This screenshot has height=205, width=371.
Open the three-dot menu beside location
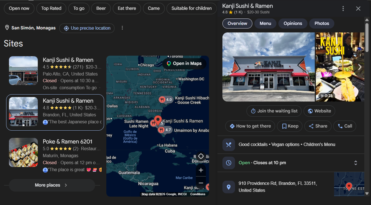pos(122,28)
